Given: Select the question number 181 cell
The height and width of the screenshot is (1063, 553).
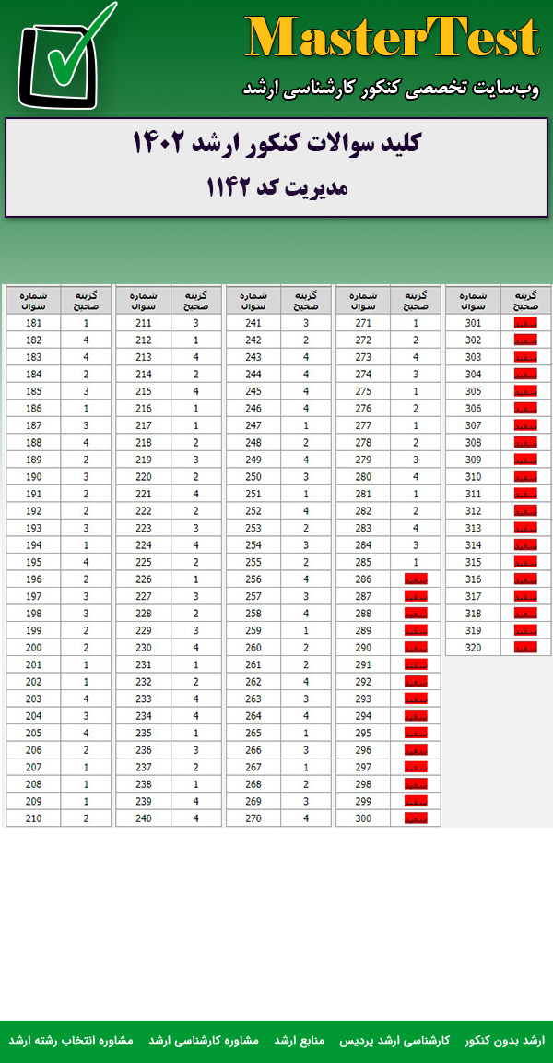Looking at the screenshot, I should (33, 323).
